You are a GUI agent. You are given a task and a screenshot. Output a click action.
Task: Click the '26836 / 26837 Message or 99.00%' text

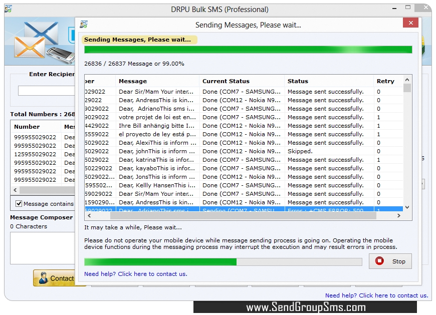pos(134,64)
